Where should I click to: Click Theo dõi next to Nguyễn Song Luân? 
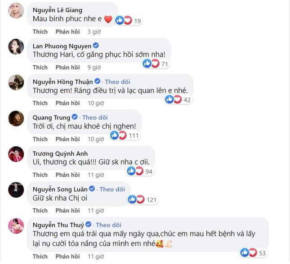click(112, 189)
